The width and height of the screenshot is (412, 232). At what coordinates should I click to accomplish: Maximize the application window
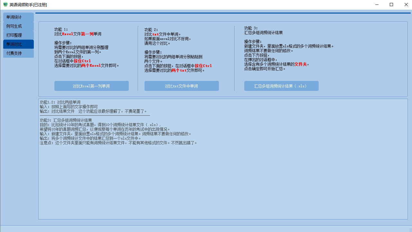391,5
